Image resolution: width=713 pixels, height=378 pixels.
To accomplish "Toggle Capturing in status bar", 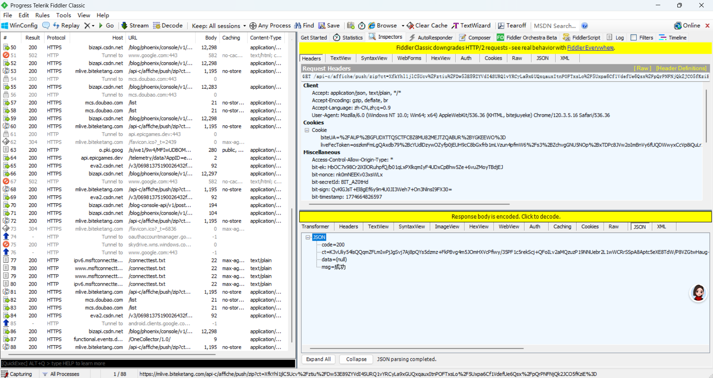I will point(17,374).
